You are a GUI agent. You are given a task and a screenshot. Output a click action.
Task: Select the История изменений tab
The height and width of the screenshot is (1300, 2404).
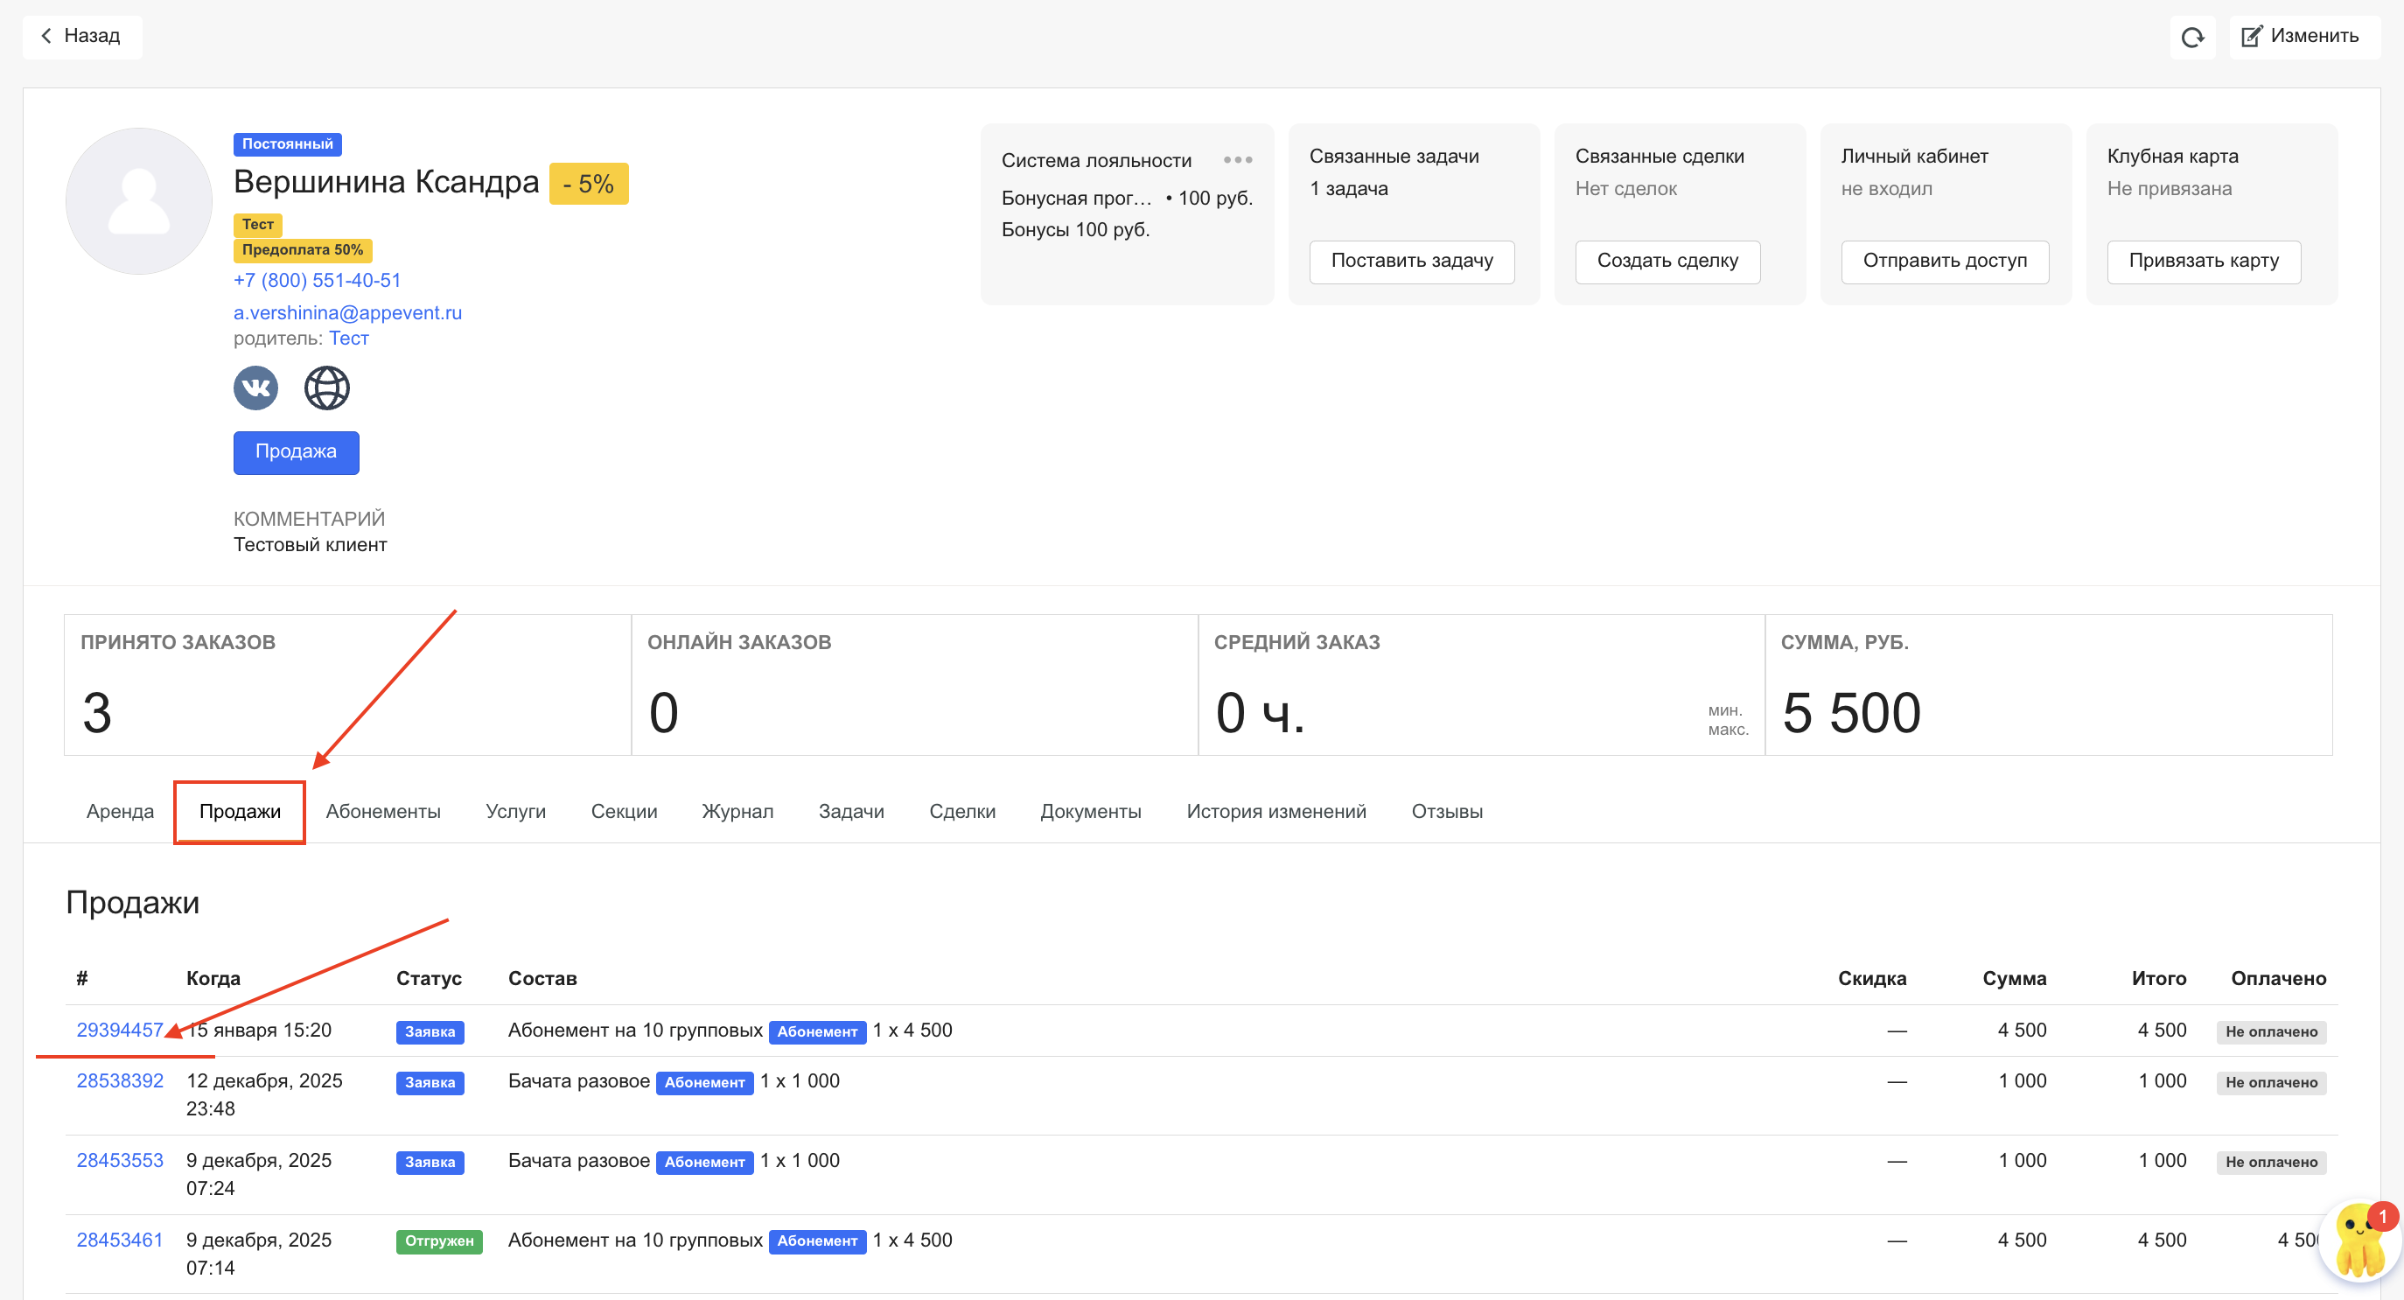click(1275, 811)
